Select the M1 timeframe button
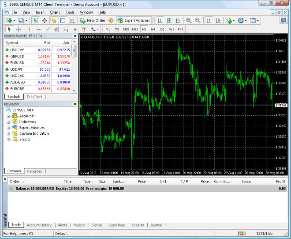Screen dimensions: 291x239 pyautogui.click(x=108, y=29)
